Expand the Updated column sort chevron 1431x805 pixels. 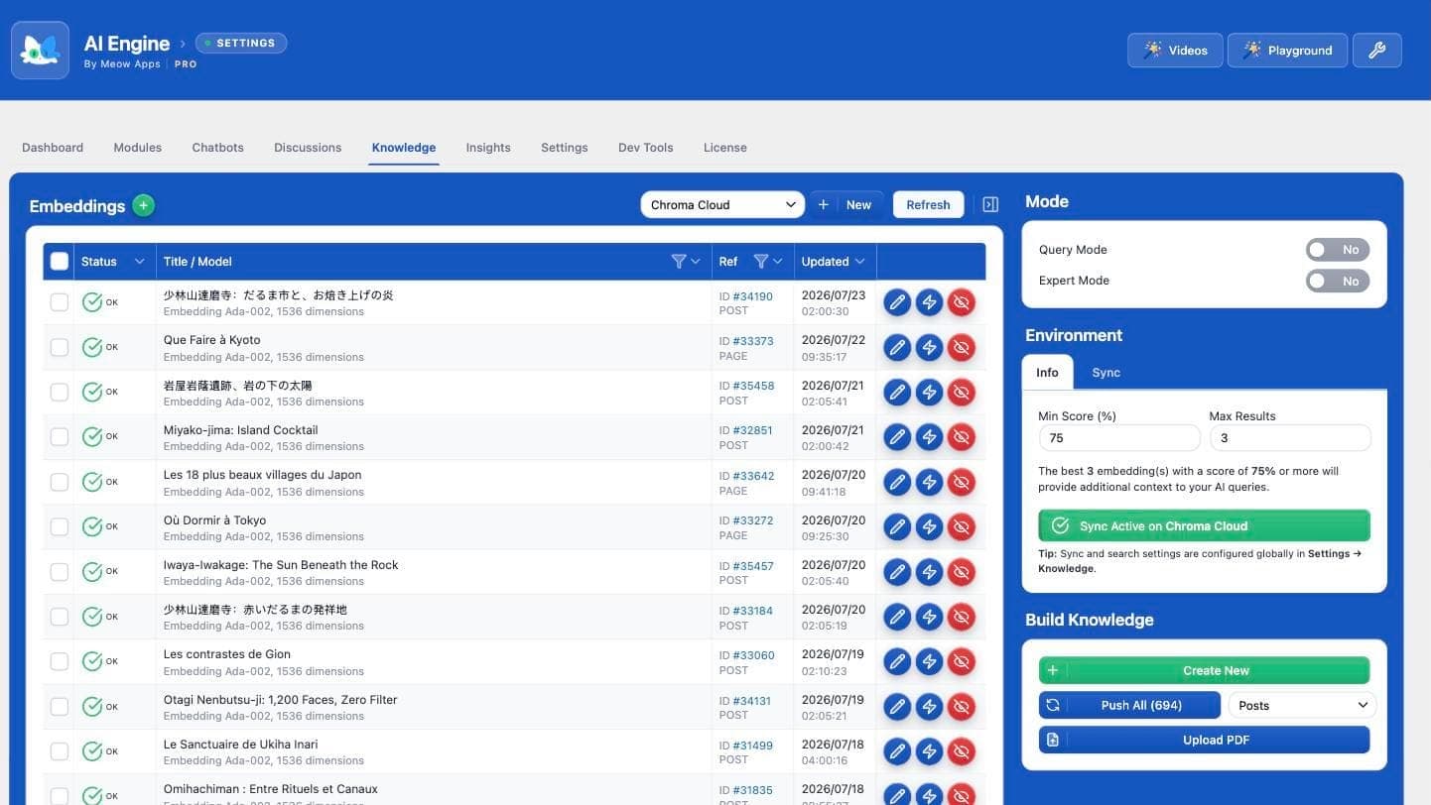click(x=859, y=262)
